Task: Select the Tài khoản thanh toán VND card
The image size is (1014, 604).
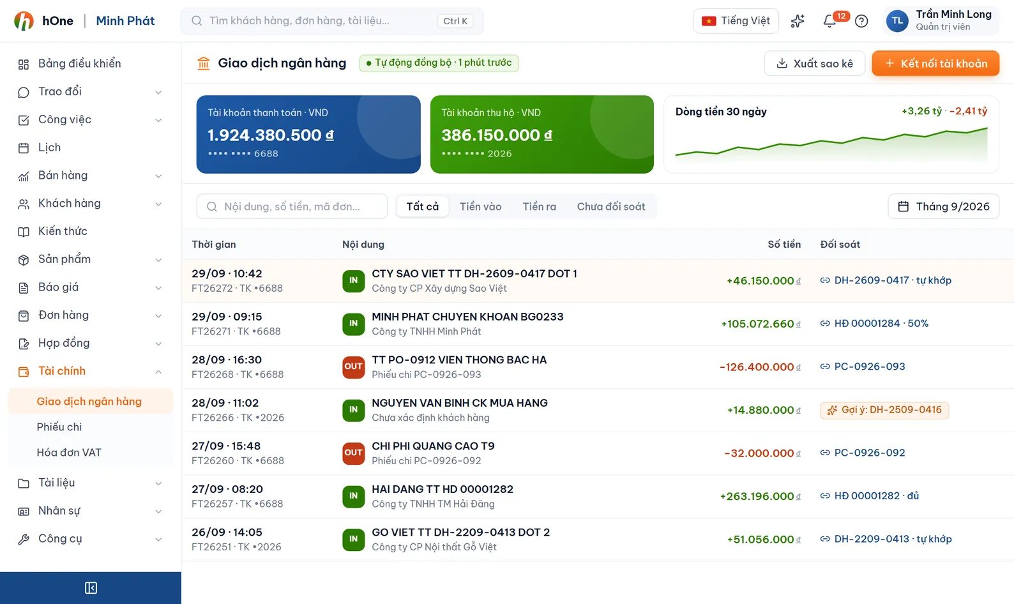Action: pyautogui.click(x=308, y=135)
